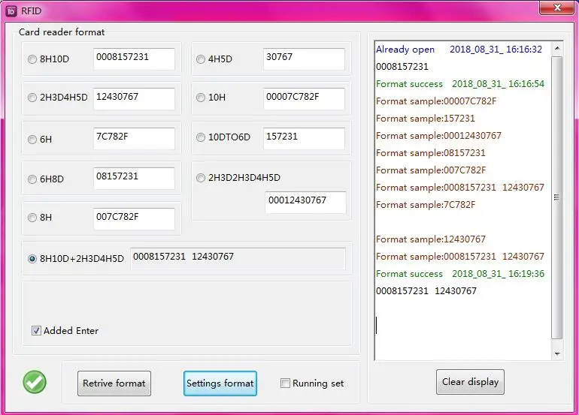Image resolution: width=579 pixels, height=415 pixels.
Task: Click log line 'Format sample:157231'
Action: pos(426,119)
